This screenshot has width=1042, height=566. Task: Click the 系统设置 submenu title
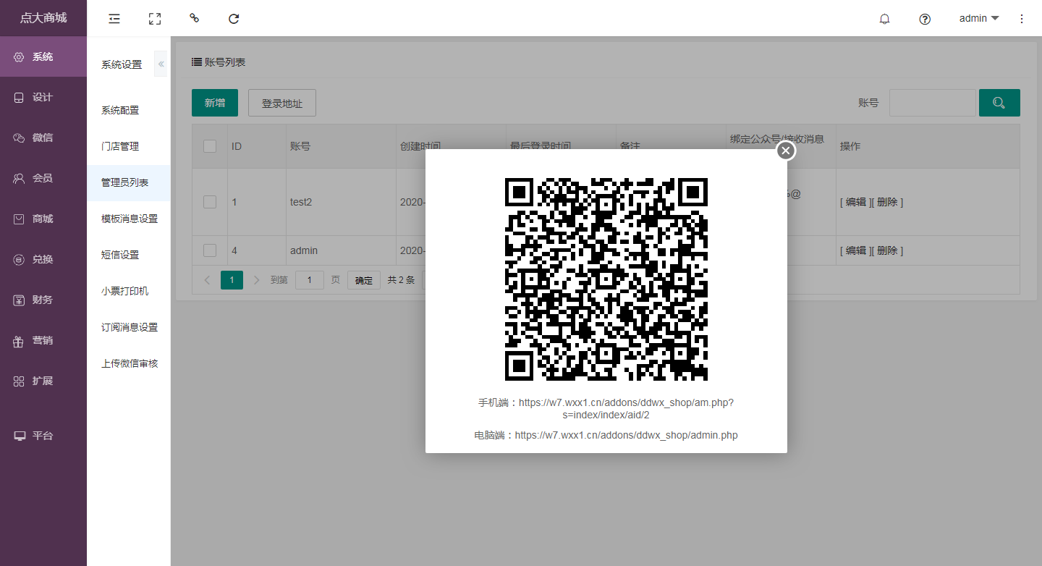122,64
